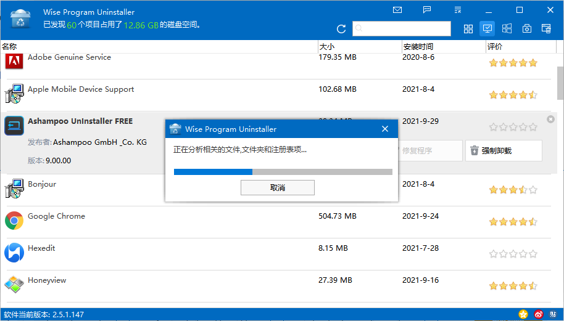
Task: Open the feedback speech-bubble icon
Action: 427,10
